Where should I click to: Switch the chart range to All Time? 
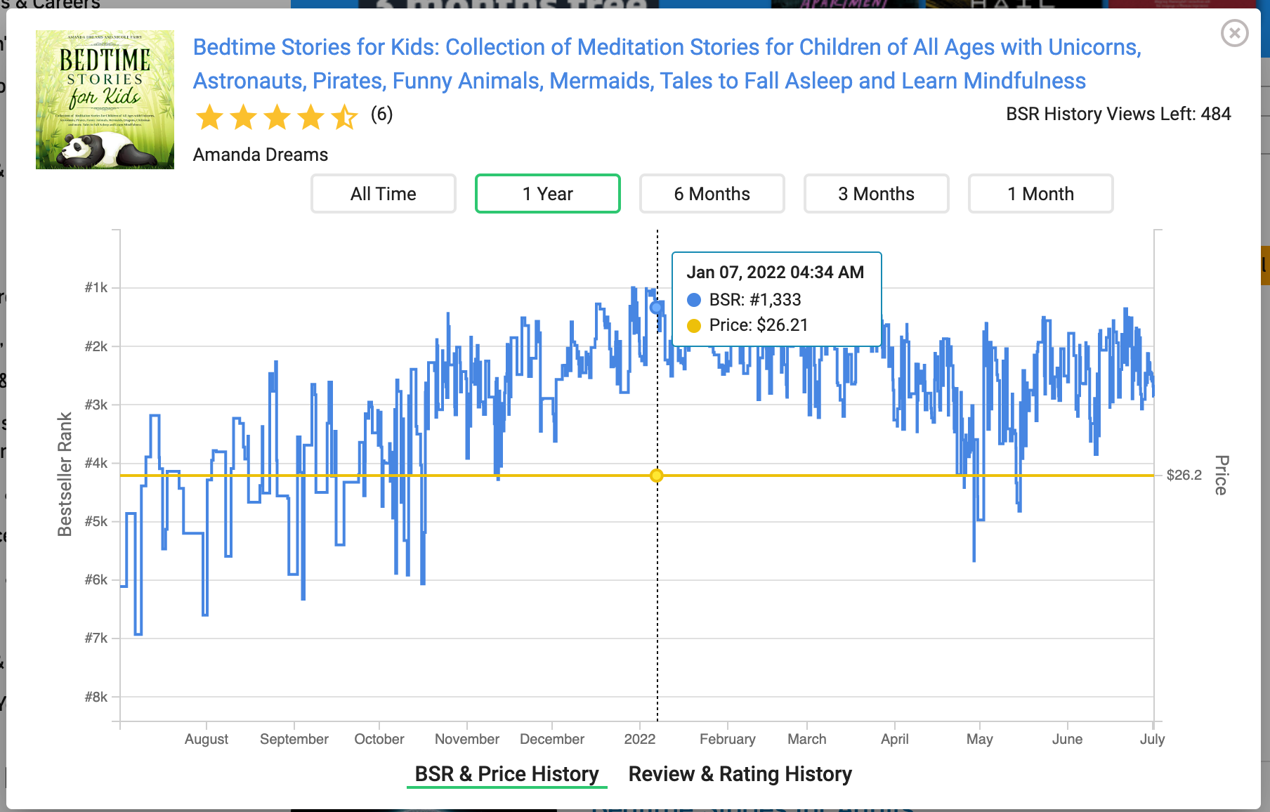tap(383, 193)
